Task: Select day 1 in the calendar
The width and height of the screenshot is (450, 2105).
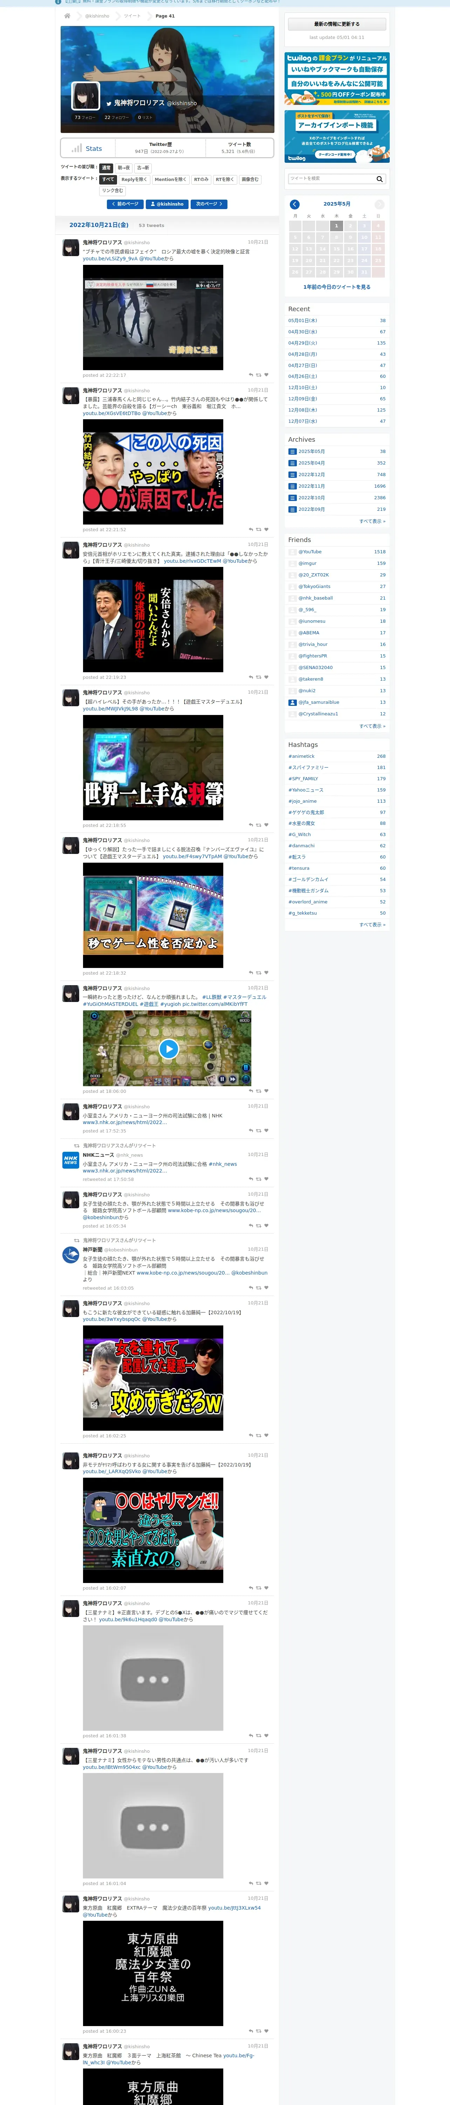Action: click(x=336, y=226)
